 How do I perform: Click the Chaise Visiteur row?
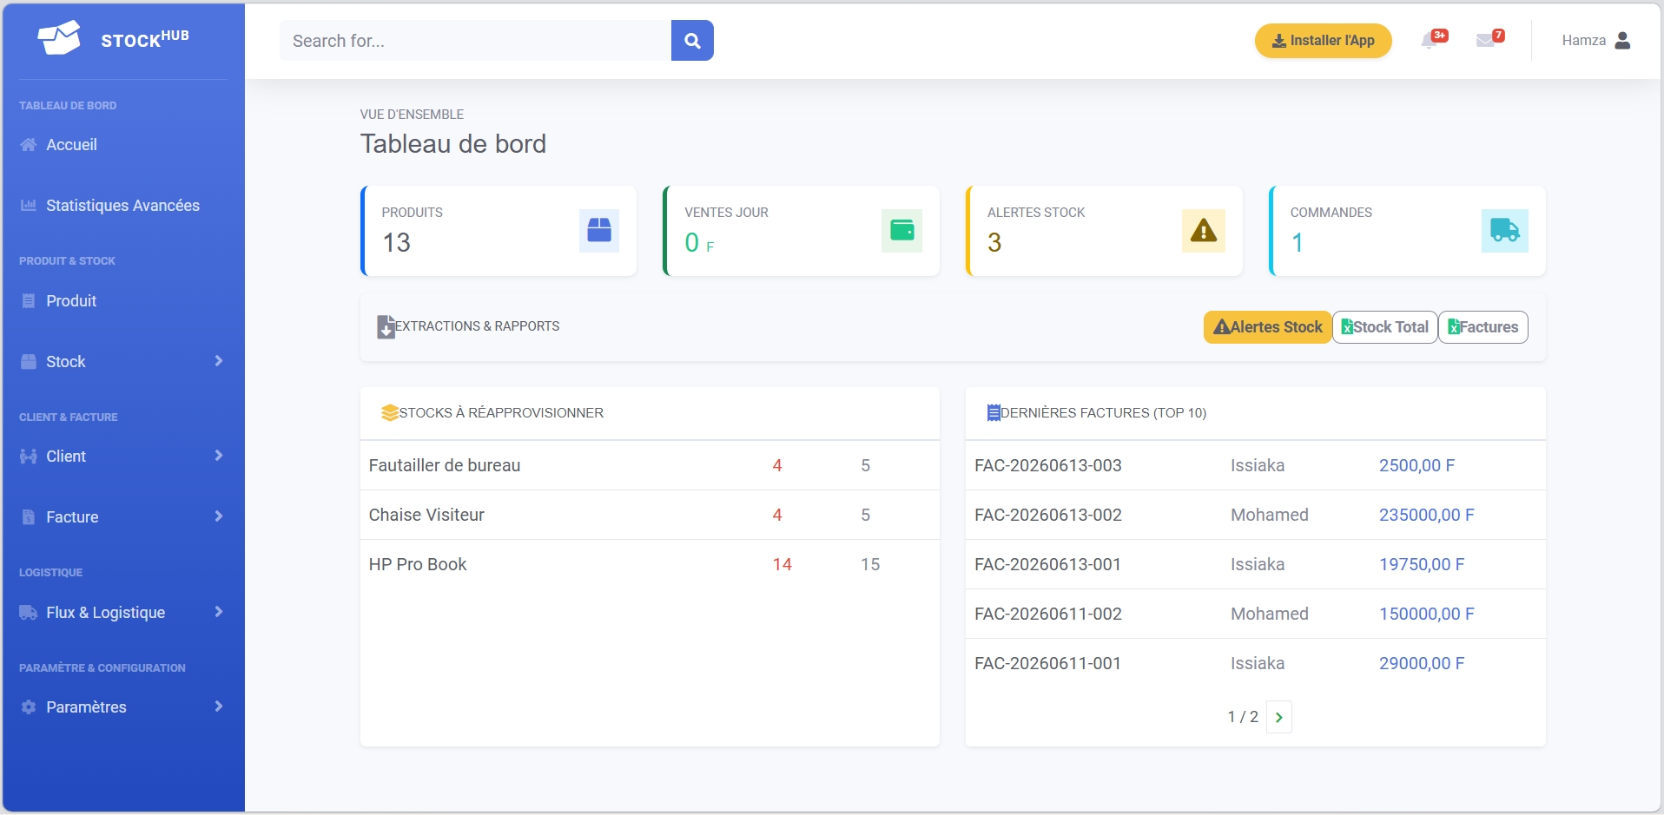(650, 516)
